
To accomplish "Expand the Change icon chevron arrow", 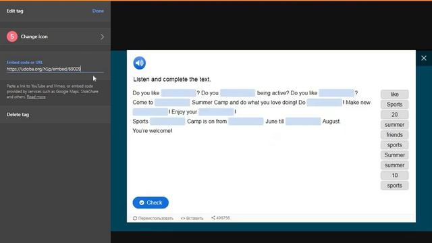I will 102,36.
